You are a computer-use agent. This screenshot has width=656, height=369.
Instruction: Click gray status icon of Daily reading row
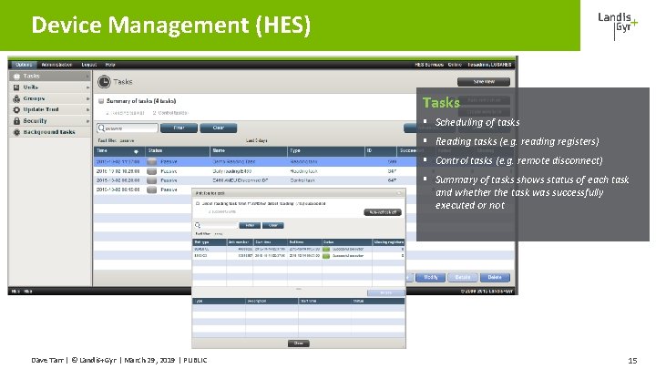click(152, 171)
